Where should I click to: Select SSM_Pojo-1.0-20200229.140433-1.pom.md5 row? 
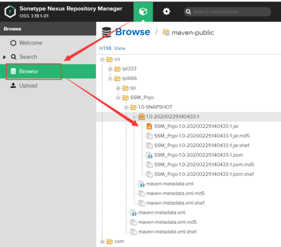[204, 165]
